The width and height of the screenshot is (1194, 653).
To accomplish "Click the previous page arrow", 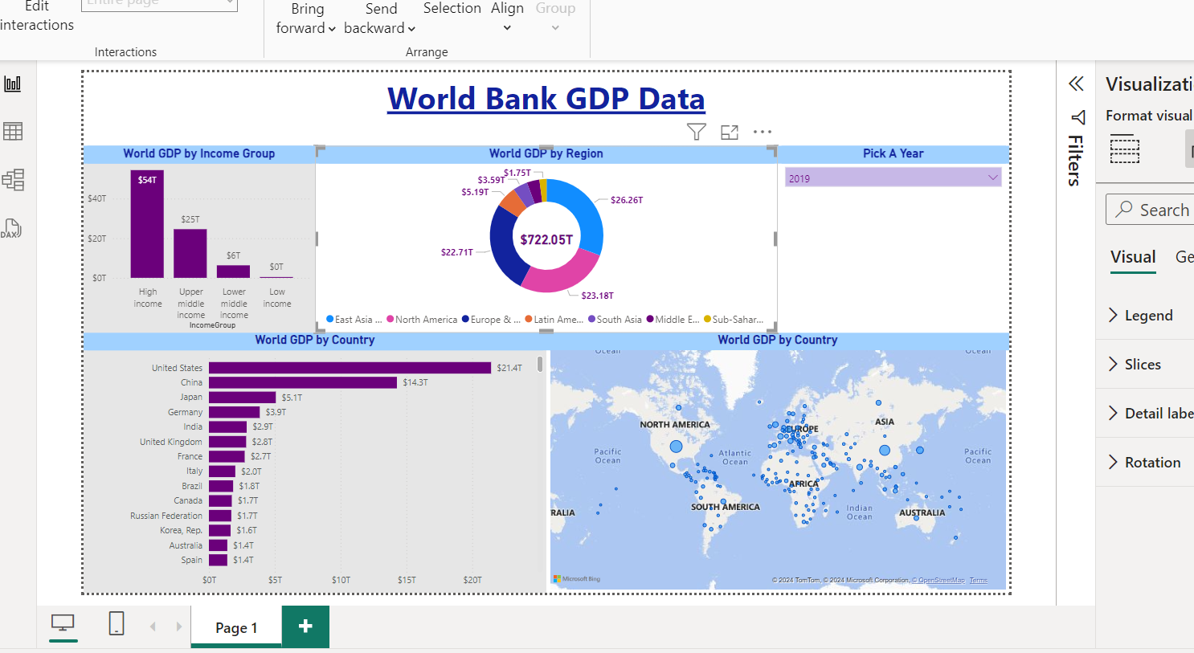I will click(x=153, y=626).
